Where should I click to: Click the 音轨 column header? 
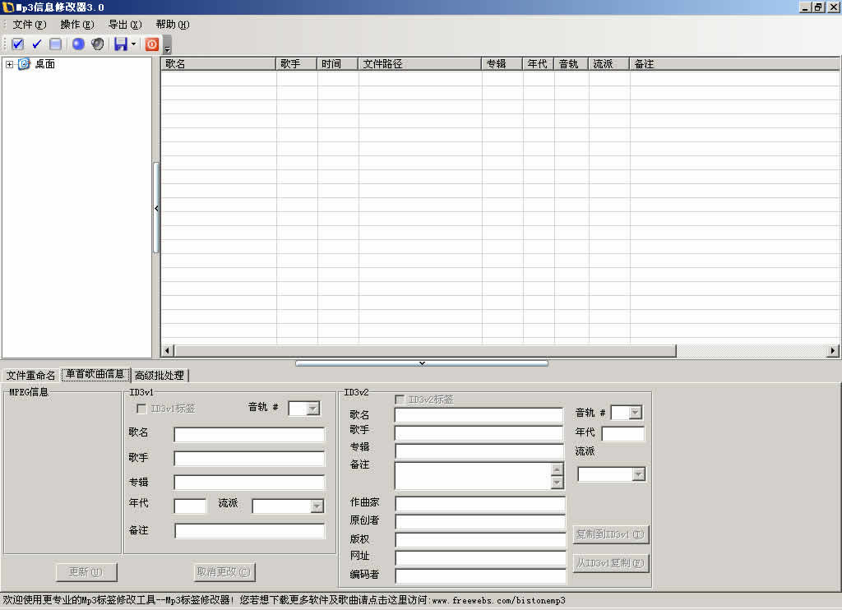571,64
